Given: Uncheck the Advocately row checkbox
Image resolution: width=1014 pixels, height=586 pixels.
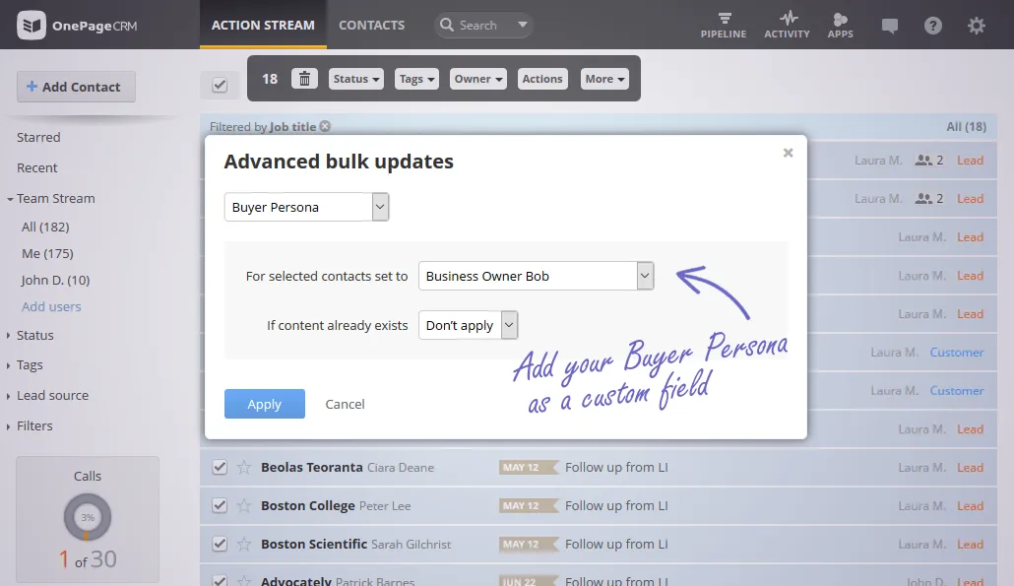Looking at the screenshot, I should [x=220, y=580].
